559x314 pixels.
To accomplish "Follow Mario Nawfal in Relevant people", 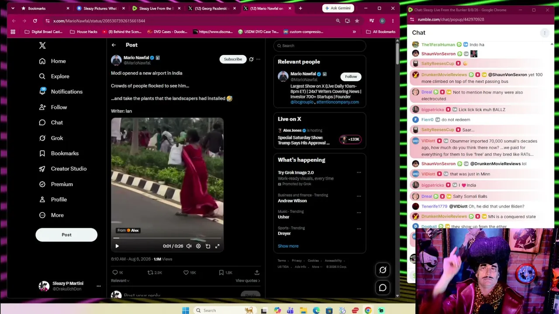I will pyautogui.click(x=351, y=76).
